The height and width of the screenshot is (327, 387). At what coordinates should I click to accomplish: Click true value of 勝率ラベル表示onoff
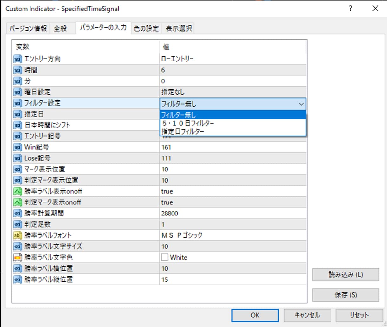point(167,191)
